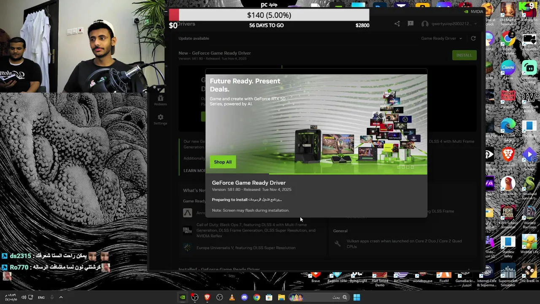Screen dimensions: 540x304
Task: Open Redeem in the NVIDIA sidebar
Action: pyautogui.click(x=160, y=100)
